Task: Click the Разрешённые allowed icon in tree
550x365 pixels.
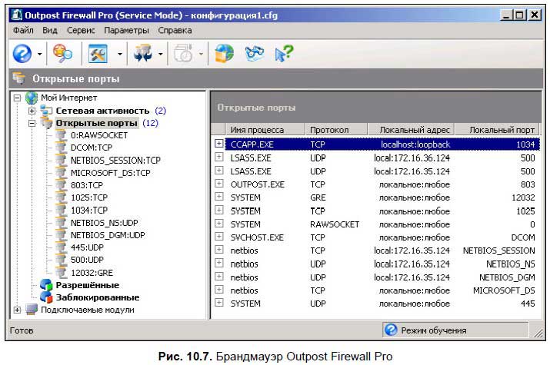Action: click(x=46, y=285)
